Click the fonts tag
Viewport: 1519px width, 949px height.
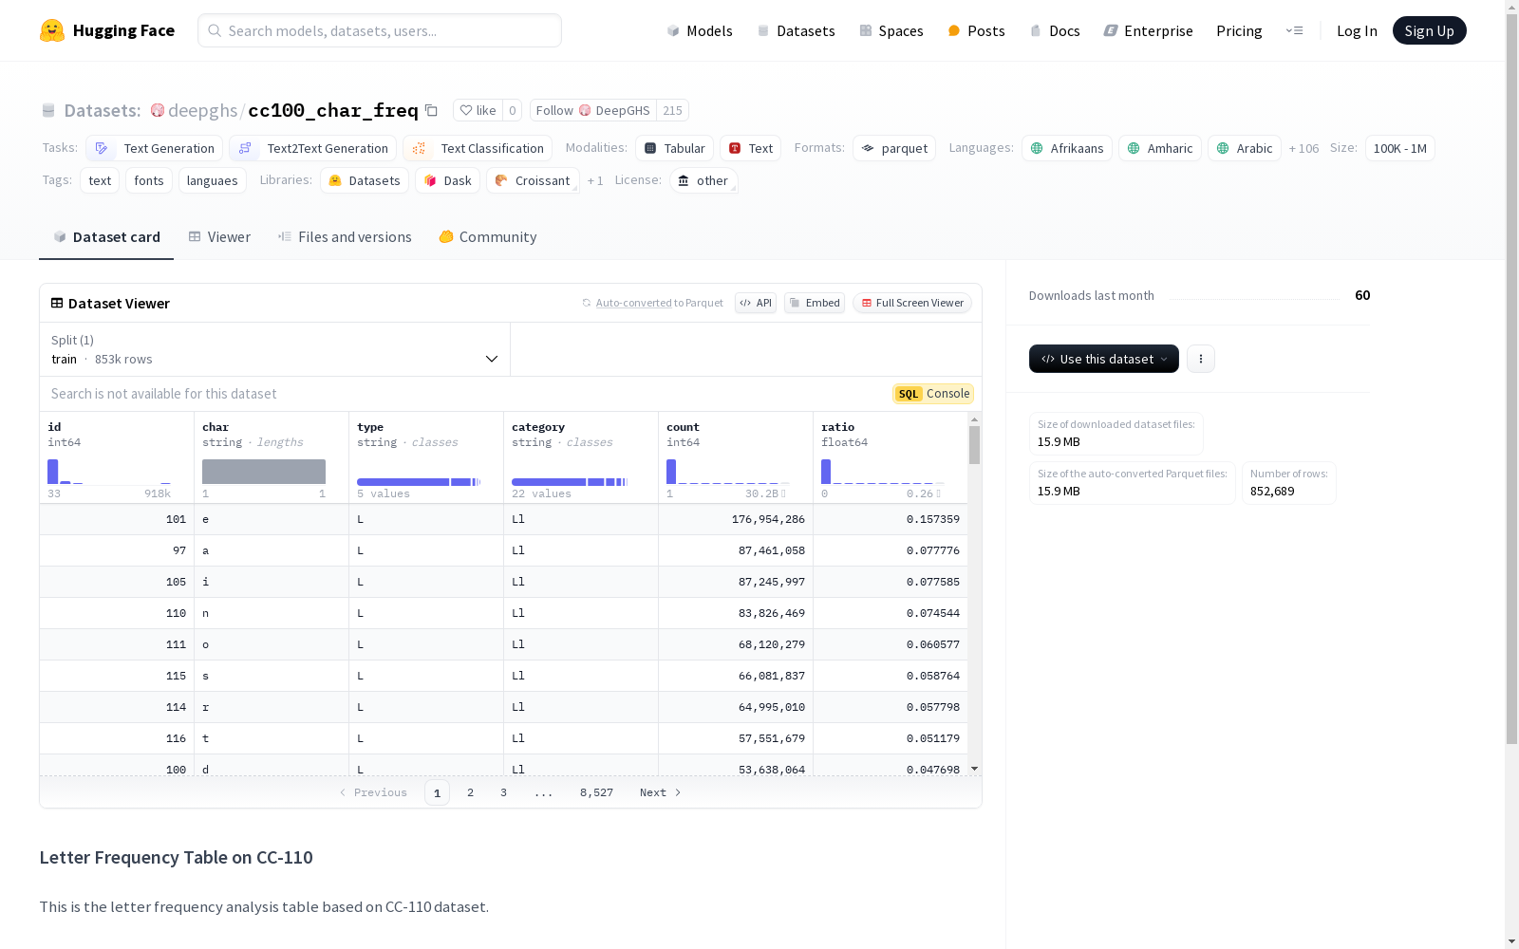[x=149, y=180]
